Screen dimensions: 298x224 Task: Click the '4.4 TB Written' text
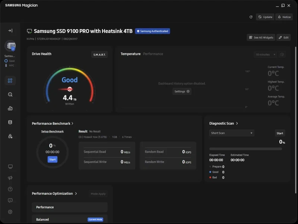tap(70, 100)
